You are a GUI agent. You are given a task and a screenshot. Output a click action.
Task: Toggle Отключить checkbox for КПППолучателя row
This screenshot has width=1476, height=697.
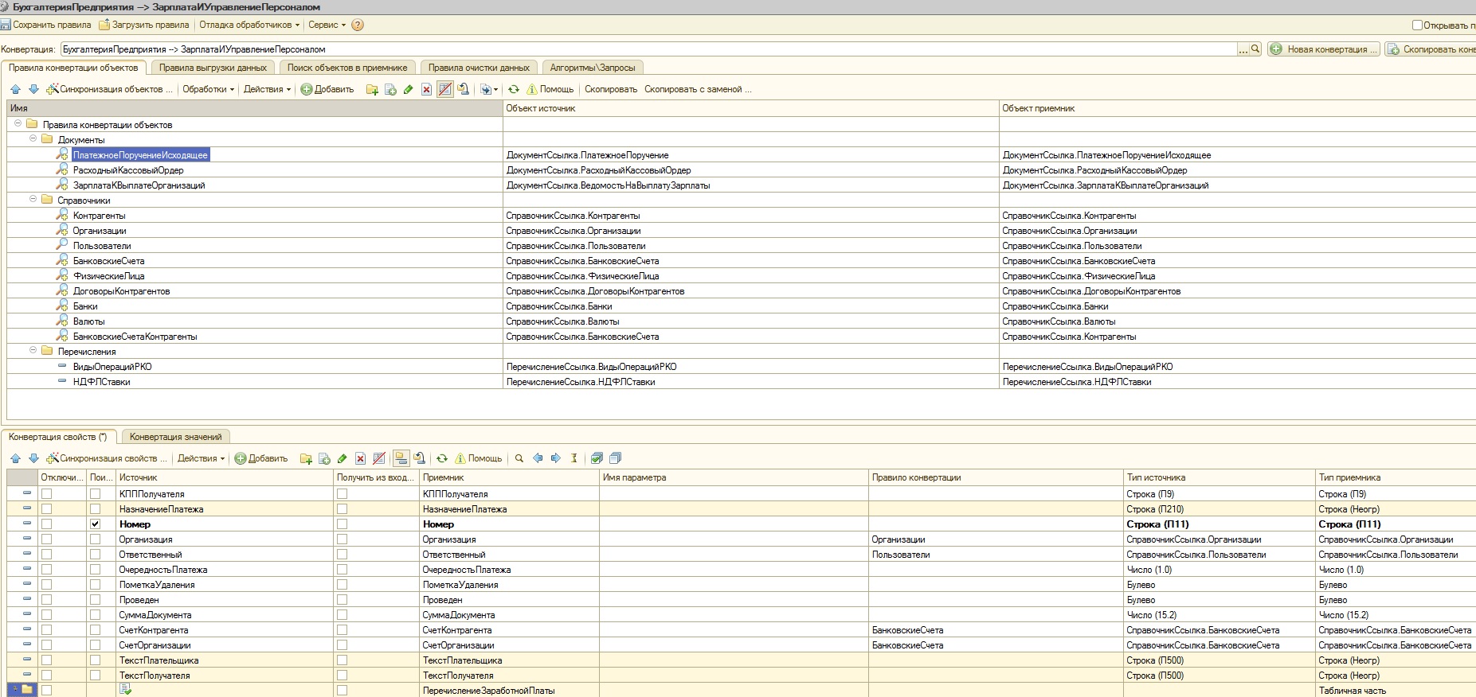tap(46, 494)
